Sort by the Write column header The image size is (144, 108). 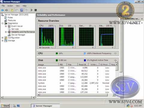click(x=94, y=64)
